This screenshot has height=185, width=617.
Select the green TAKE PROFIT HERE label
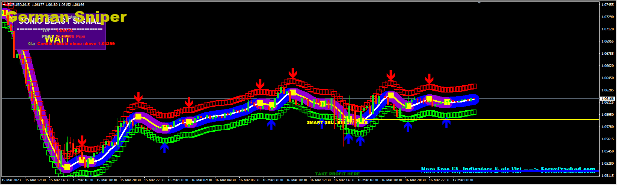[337, 174]
